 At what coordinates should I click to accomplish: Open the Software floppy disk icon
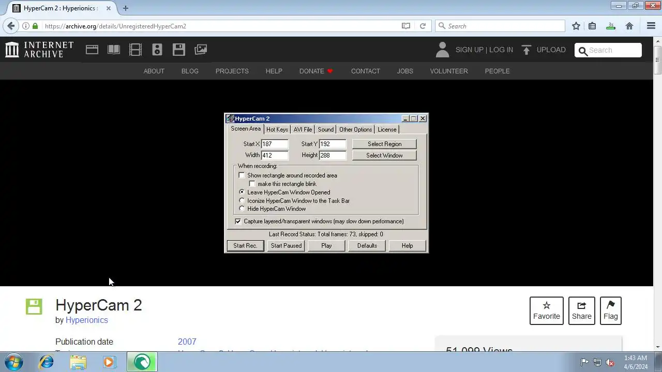point(179,50)
